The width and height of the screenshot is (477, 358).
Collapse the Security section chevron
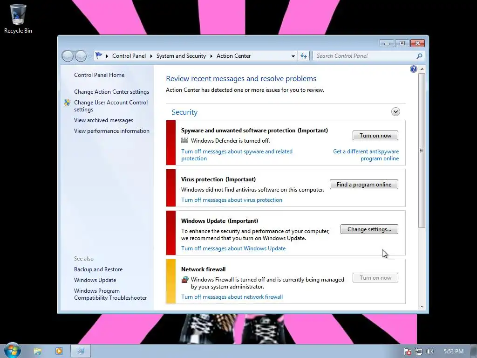[x=395, y=112]
